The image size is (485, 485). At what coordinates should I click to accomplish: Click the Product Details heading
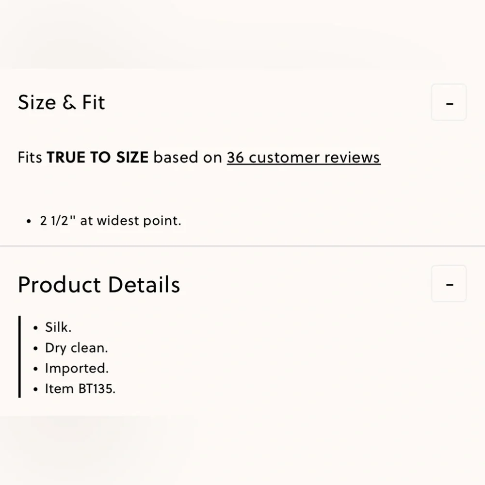tap(99, 285)
